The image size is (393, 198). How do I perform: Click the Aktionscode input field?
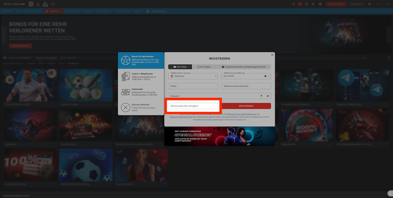click(193, 106)
